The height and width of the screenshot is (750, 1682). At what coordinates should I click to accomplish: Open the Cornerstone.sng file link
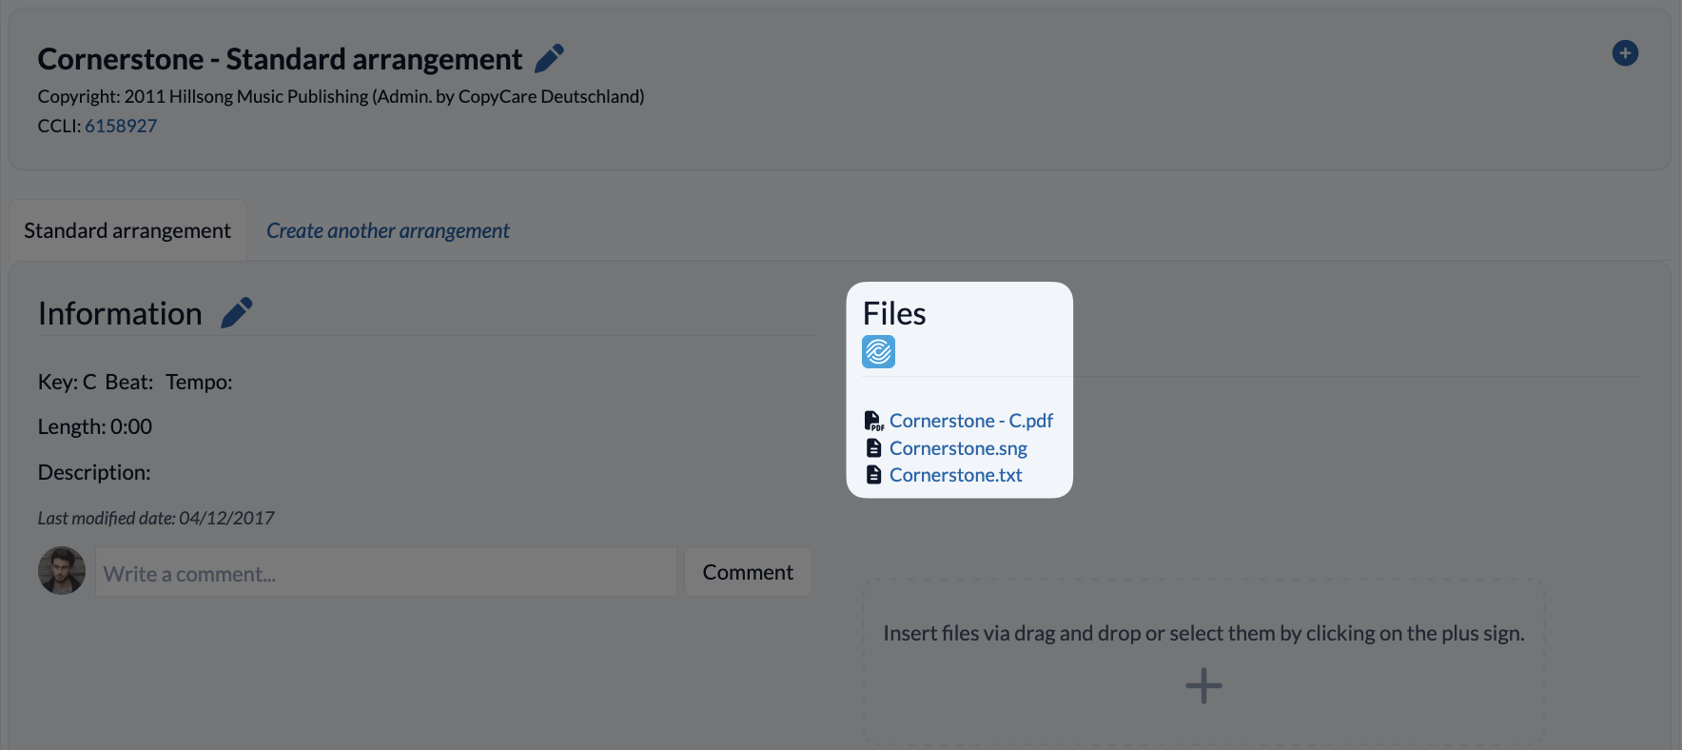(x=958, y=448)
